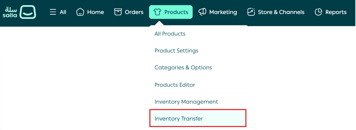Screen dimensions: 356x130
Task: Open Product Settings menu entry
Action: click(x=176, y=51)
